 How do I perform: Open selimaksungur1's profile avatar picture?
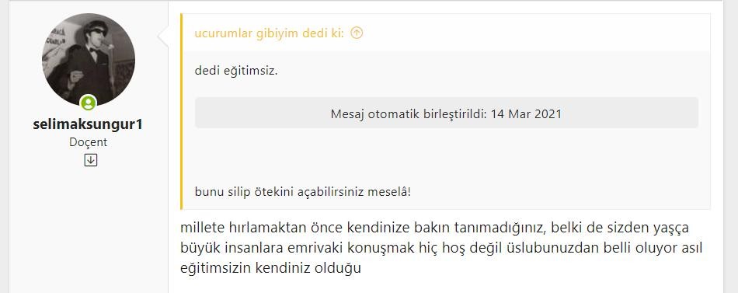point(89,59)
